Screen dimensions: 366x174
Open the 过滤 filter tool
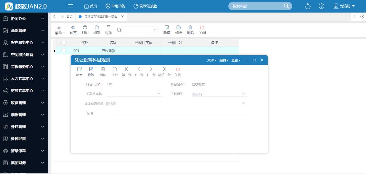(x=108, y=29)
